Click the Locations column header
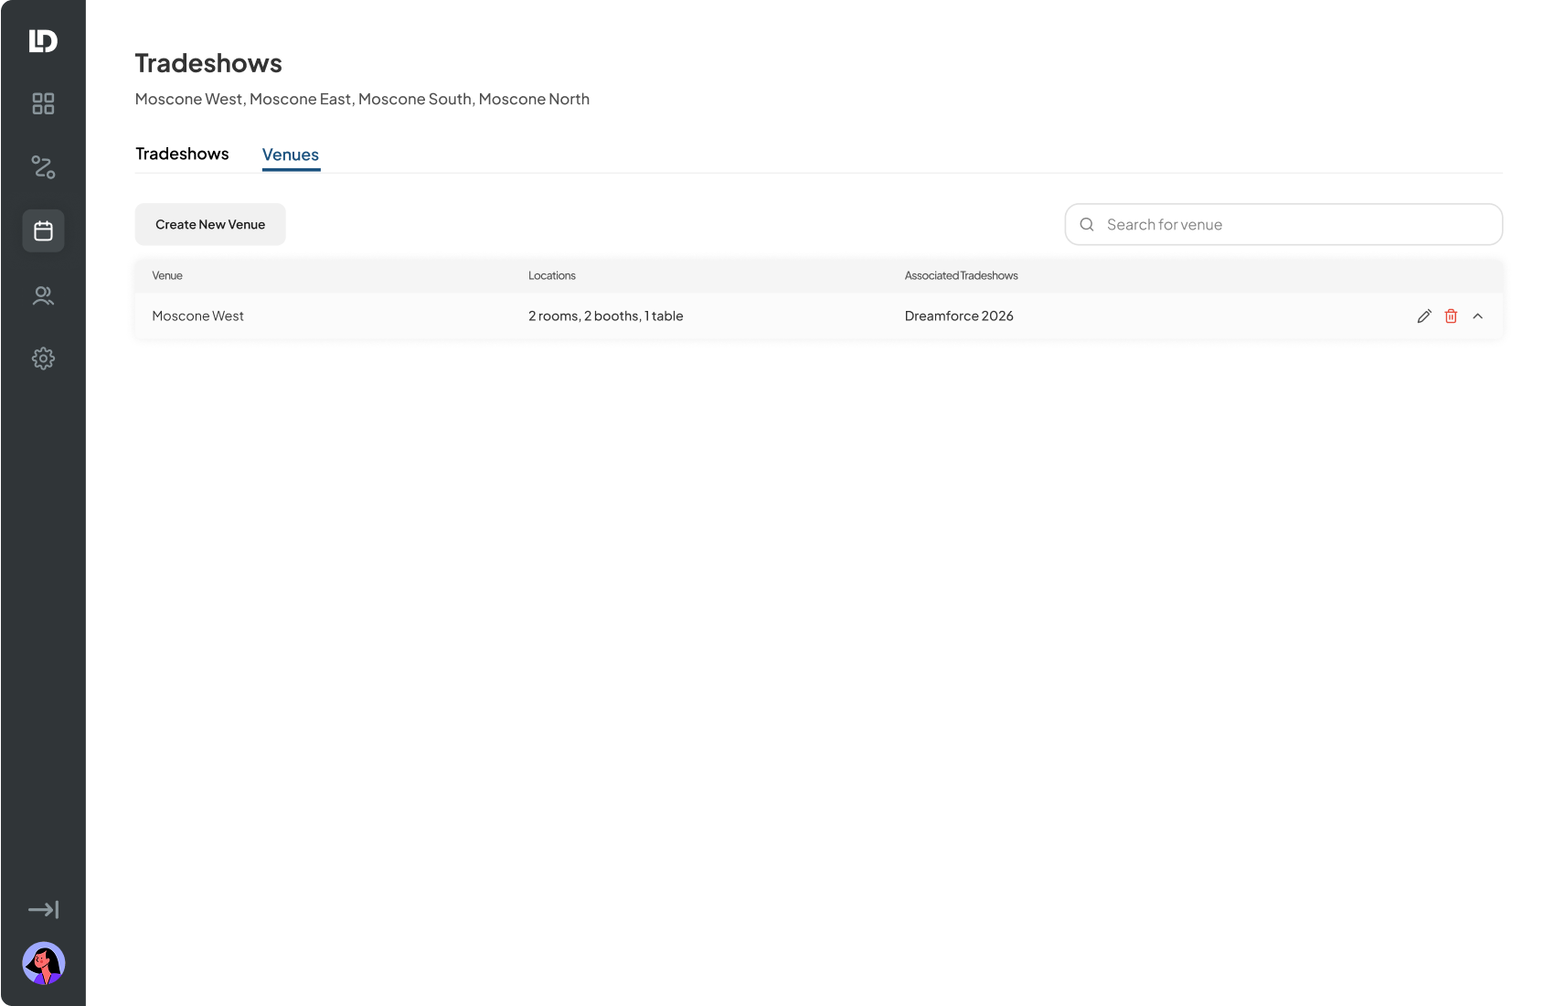Viewport: 1554px width, 1006px height. click(x=552, y=276)
